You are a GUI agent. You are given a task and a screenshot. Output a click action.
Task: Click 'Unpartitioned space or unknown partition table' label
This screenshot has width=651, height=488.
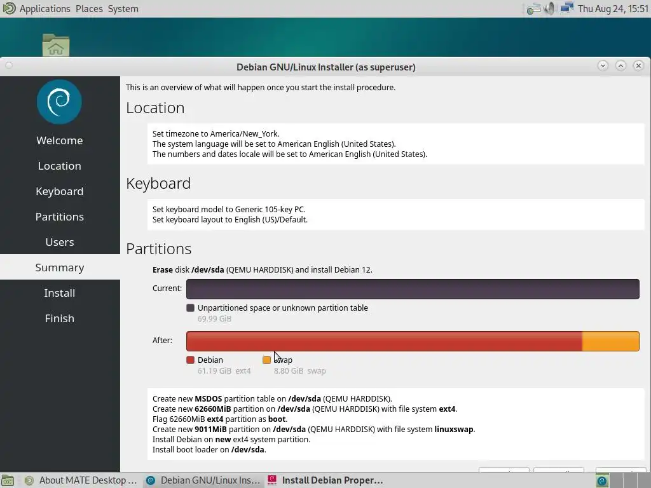(x=283, y=308)
